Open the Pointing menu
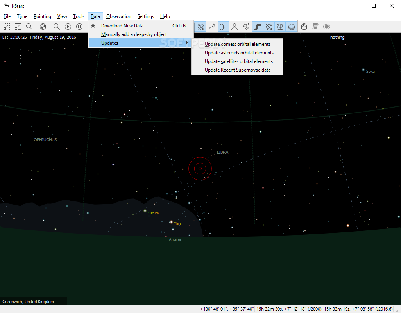The width and height of the screenshot is (401, 313). (42, 16)
